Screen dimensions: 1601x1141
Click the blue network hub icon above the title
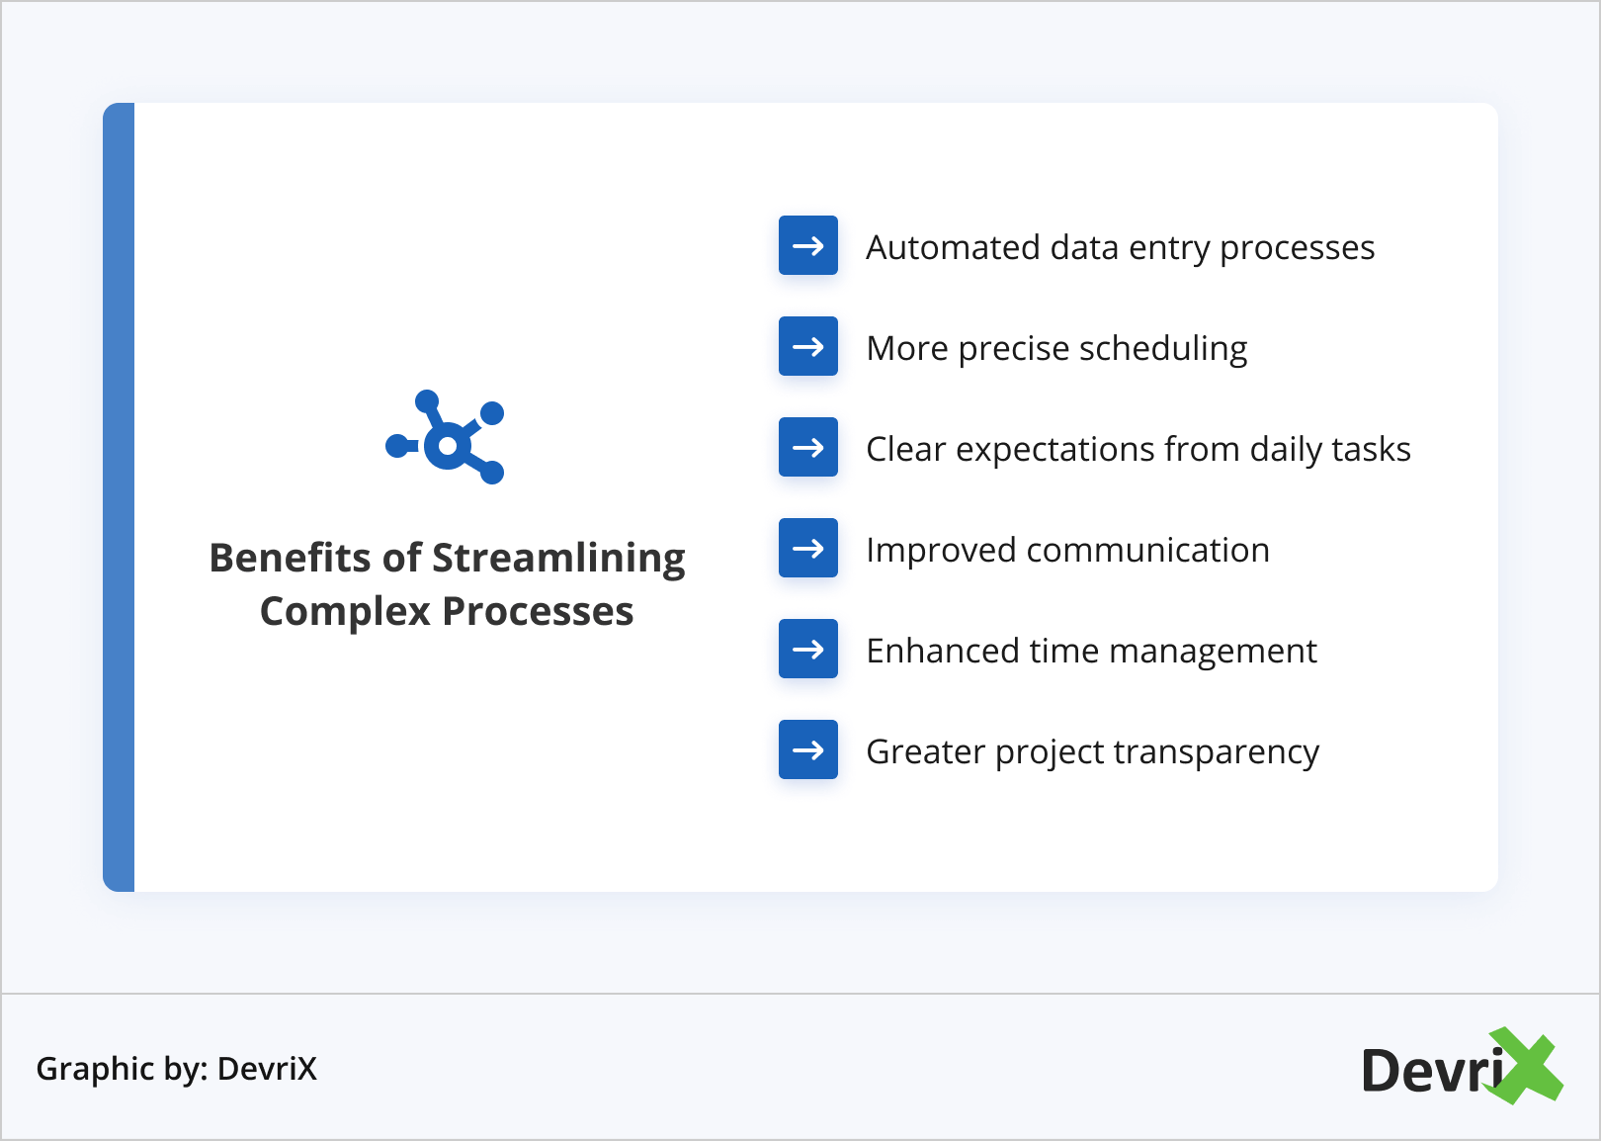click(x=446, y=438)
